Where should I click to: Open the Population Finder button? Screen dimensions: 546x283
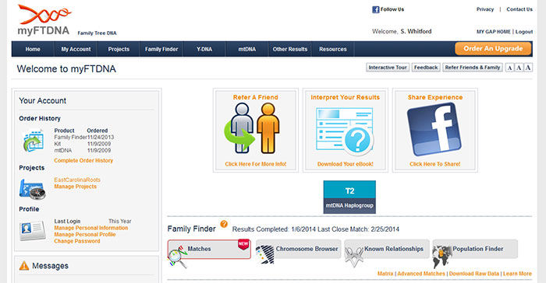[475, 249]
